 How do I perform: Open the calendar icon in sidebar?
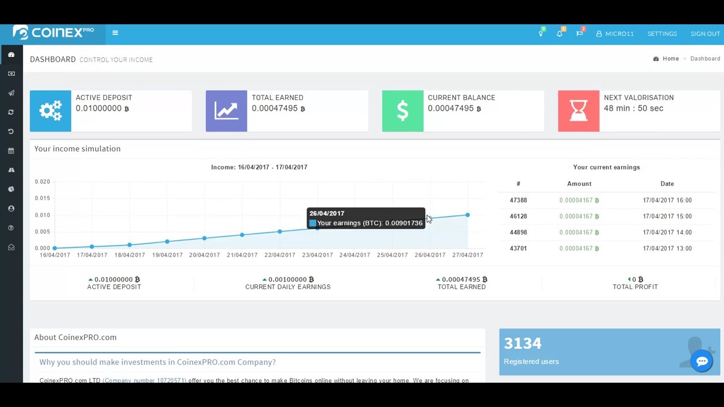[11, 150]
